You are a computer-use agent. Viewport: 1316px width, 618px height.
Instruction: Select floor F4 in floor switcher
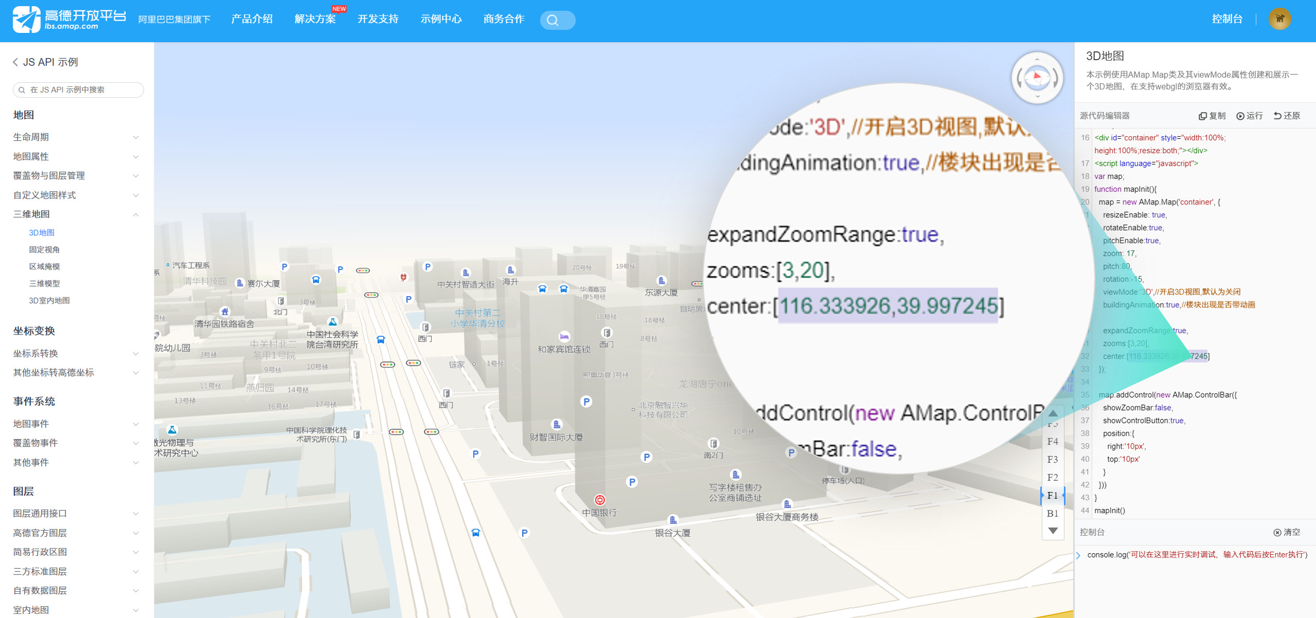pos(1053,441)
